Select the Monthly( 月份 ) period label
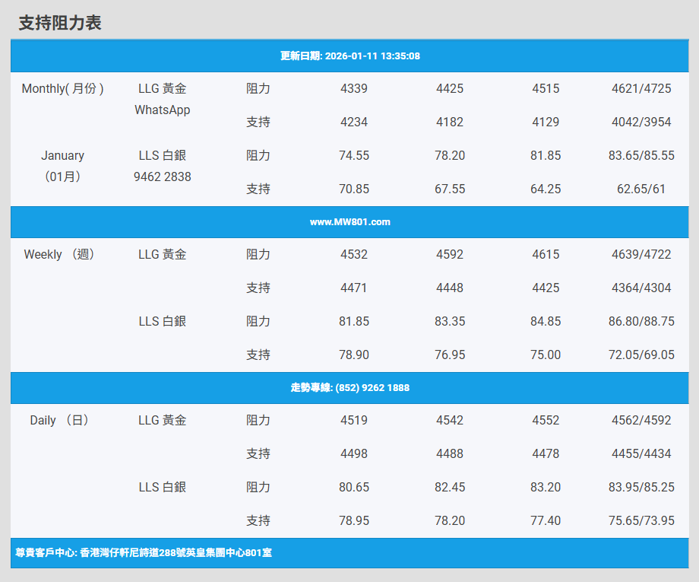This screenshot has height=582, width=699. click(x=62, y=88)
